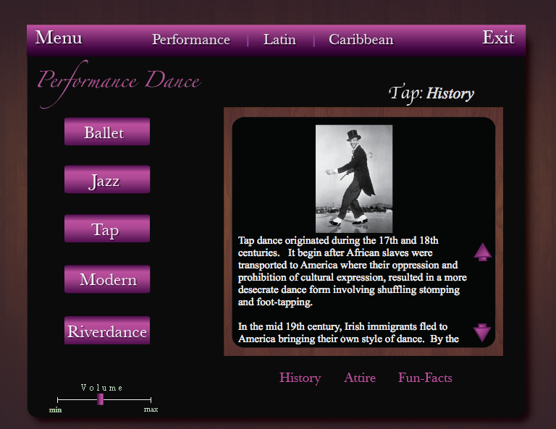Click Exit in the top bar

(x=498, y=38)
